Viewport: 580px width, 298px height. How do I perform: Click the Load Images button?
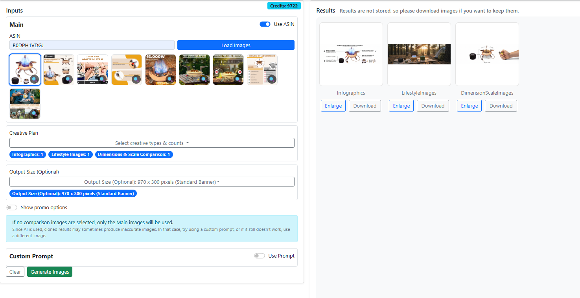click(x=236, y=45)
